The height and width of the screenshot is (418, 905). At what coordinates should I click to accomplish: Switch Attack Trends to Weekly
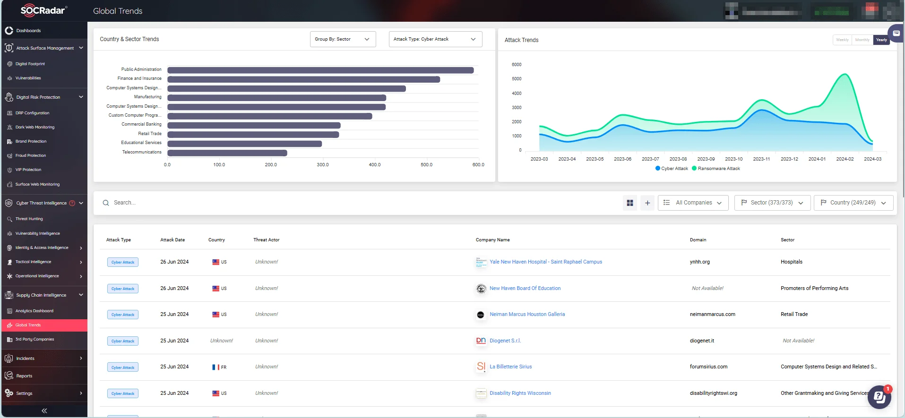[x=842, y=40]
